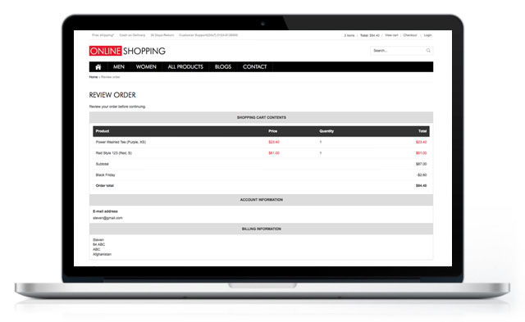Image resolution: width=525 pixels, height=322 pixels.
Task: Click the ACCOUNT INFORMATION section header
Action: (x=261, y=200)
